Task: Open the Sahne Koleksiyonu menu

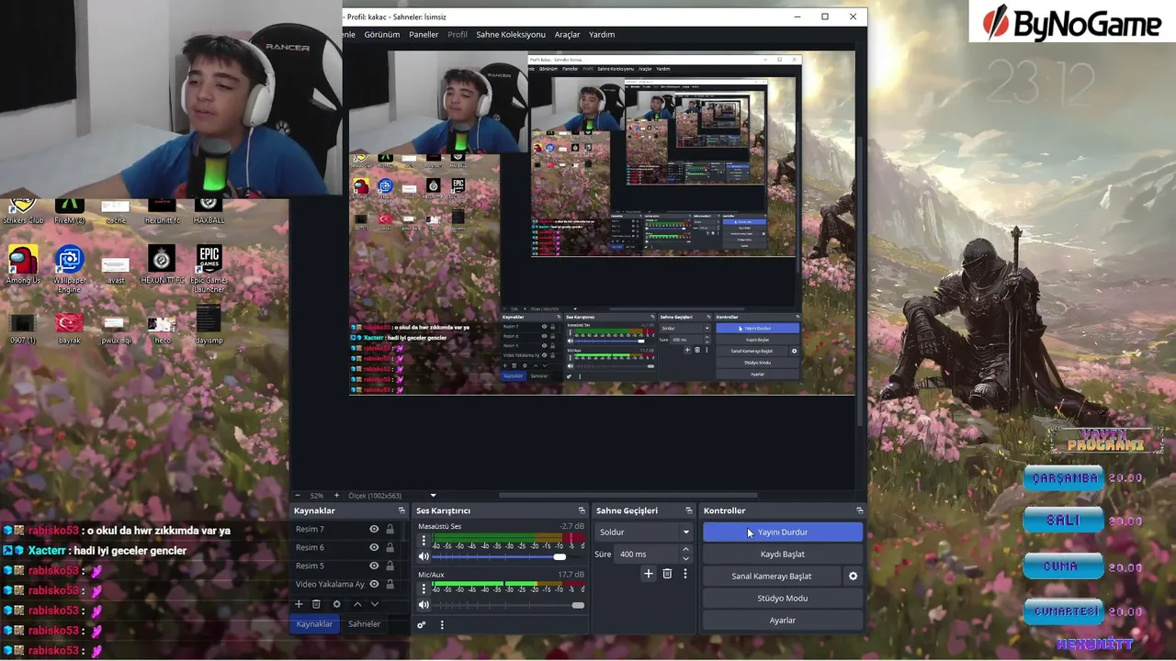Action: click(511, 35)
